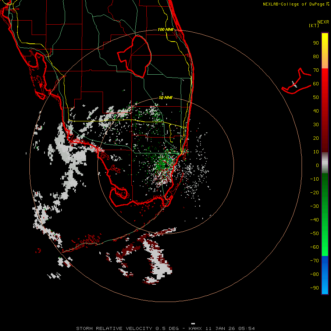331x331 pixels.
Task: Click the 40 value on the velocity scale
Action: (x=316, y=111)
